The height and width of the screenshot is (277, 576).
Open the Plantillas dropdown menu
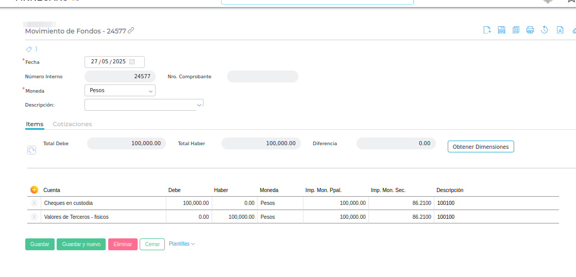(182, 244)
